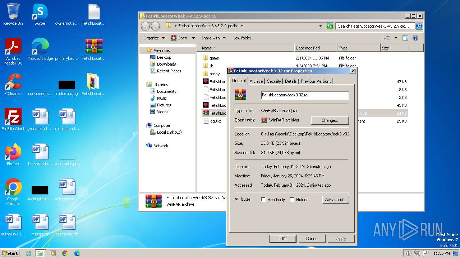The height and width of the screenshot is (258, 460).
Task: Select Local Disk (C:) in navigation pane
Action: [169, 132]
